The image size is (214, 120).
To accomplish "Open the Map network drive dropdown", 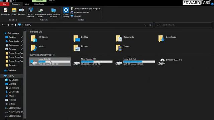I will point(40,13).
